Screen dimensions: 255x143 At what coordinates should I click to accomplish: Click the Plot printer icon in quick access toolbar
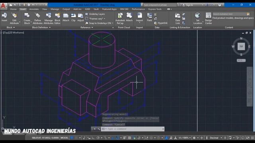pyautogui.click(x=29, y=5)
